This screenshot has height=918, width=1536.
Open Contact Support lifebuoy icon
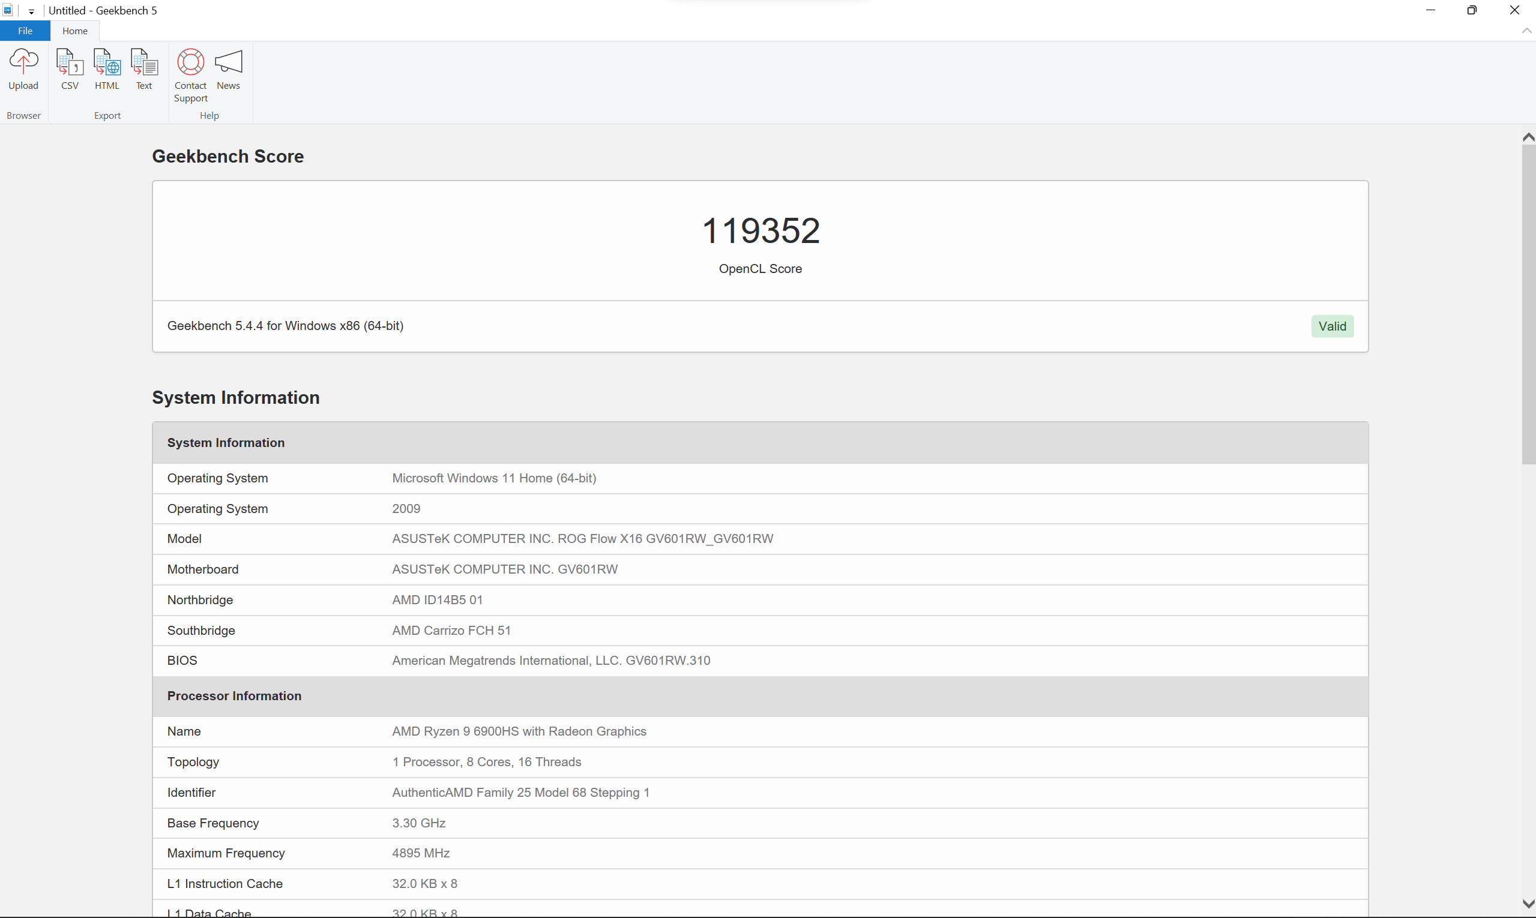pos(191,61)
